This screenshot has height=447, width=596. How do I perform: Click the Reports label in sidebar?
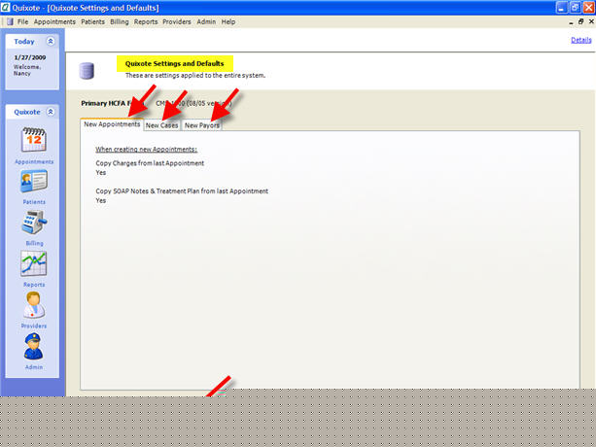(34, 285)
